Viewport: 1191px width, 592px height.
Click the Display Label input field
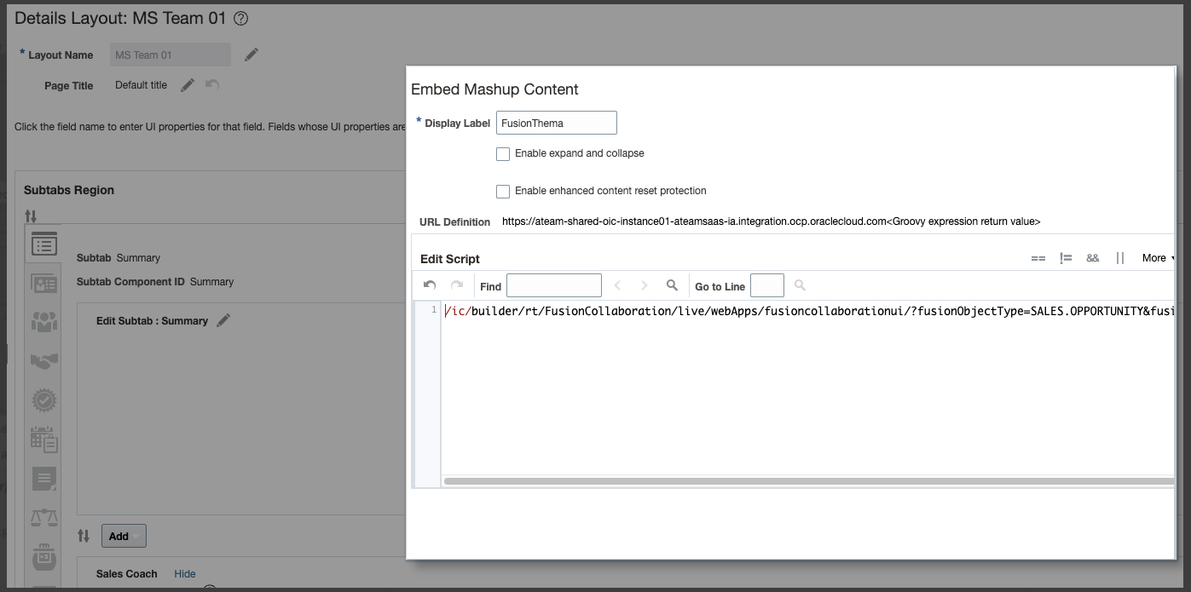point(556,123)
